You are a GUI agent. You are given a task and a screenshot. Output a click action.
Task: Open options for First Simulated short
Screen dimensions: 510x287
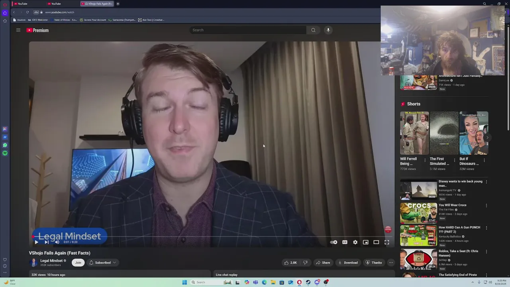coord(454,160)
